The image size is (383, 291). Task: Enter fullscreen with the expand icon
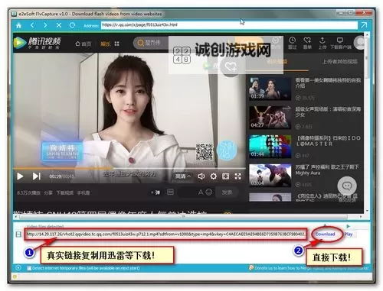[237, 176]
